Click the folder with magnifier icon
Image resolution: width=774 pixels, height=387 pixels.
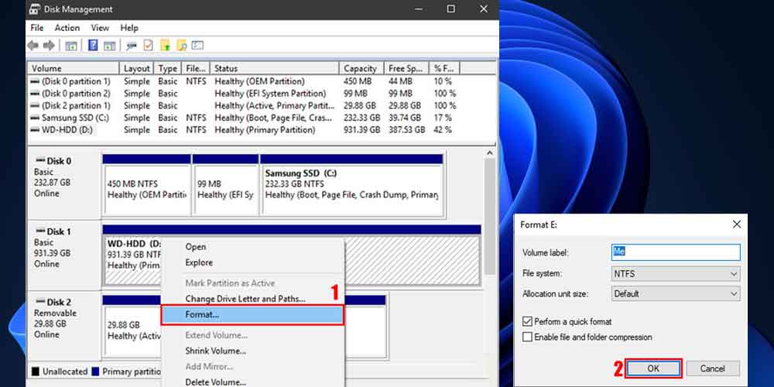(x=181, y=46)
